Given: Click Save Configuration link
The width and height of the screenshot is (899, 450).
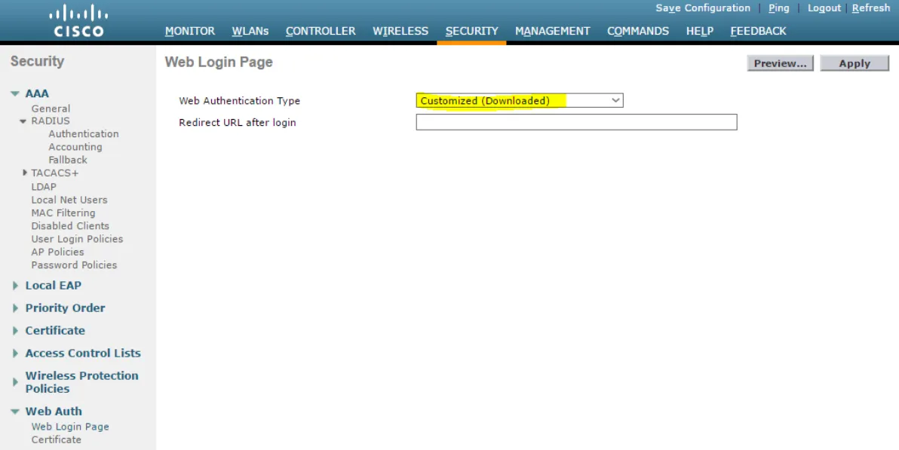Looking at the screenshot, I should 703,8.
